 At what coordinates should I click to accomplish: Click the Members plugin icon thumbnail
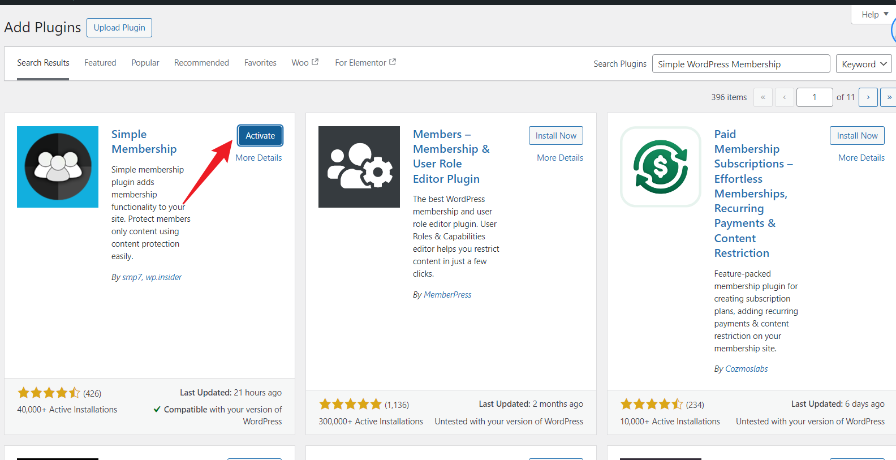coord(359,167)
